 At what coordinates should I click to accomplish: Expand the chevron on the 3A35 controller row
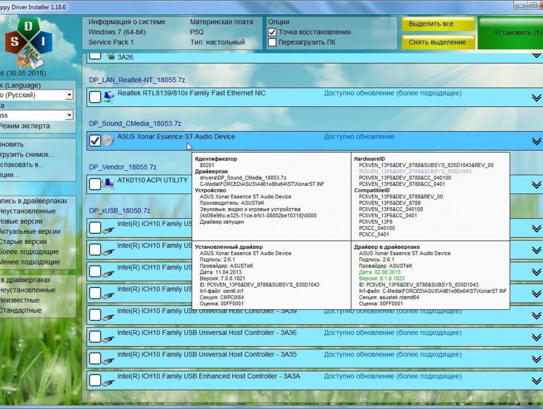coord(537,360)
